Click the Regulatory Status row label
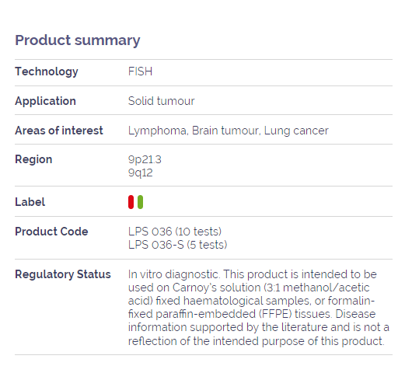Screen dimensions: 412x387 click(63, 274)
